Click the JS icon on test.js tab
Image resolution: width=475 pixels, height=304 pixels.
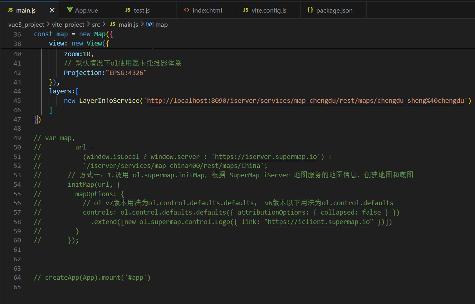(x=128, y=10)
